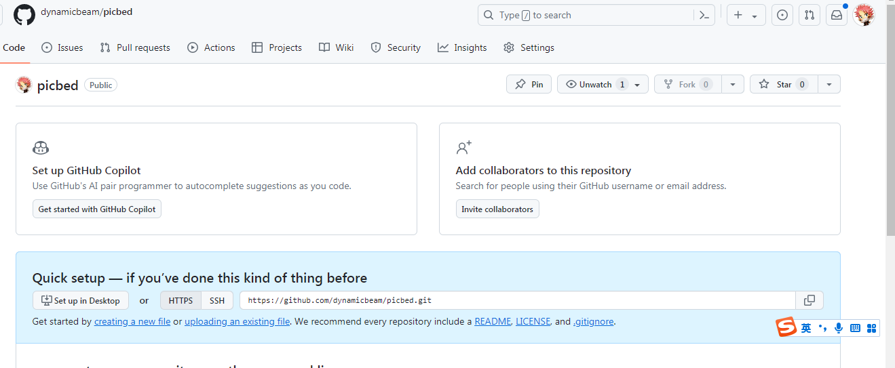The width and height of the screenshot is (895, 368).
Task: Open the Projects tab
Action: click(277, 47)
